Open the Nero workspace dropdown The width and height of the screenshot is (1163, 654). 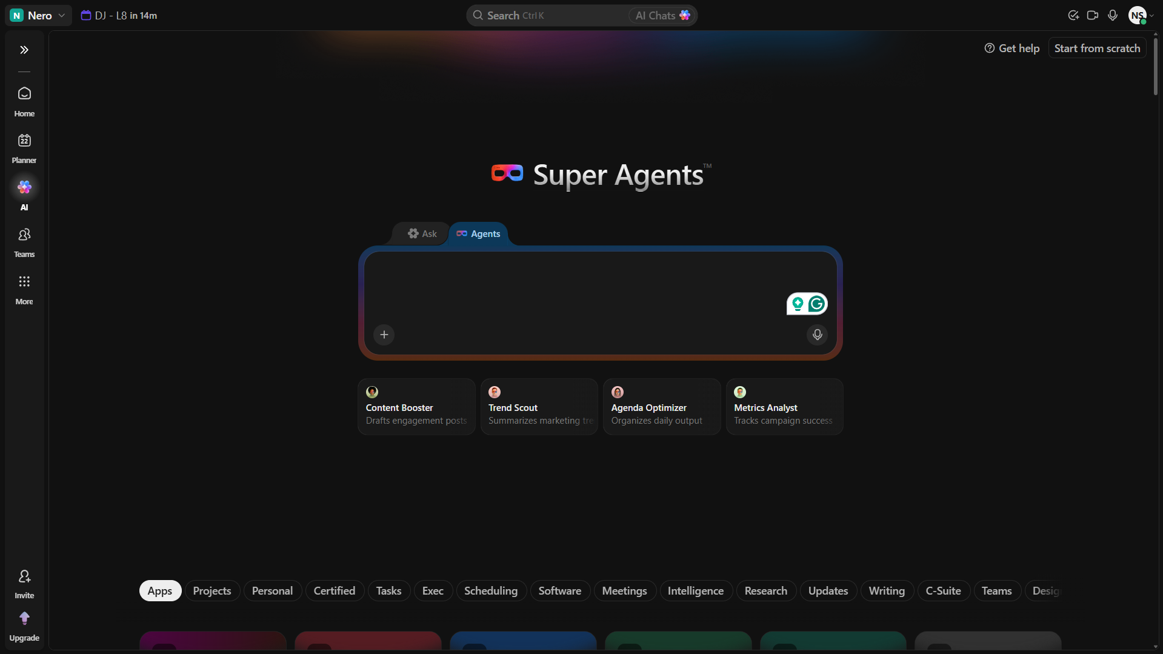(x=38, y=15)
